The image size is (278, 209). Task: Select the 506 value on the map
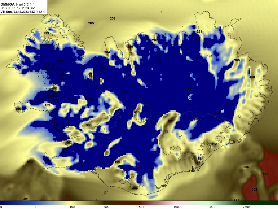(x=18, y=109)
